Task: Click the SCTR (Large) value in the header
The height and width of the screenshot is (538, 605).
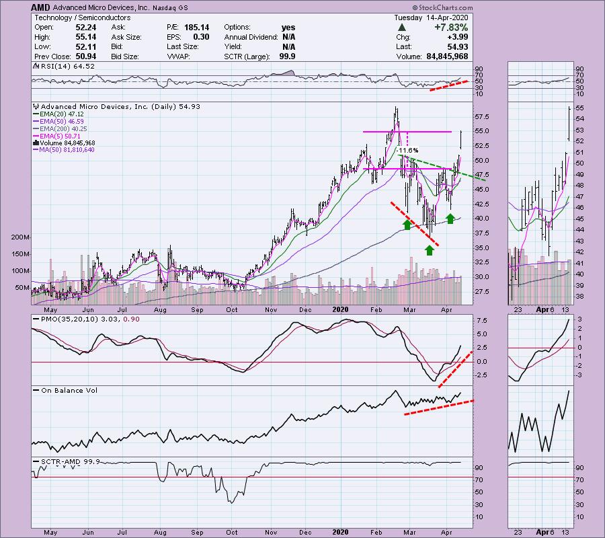Action: coord(288,56)
